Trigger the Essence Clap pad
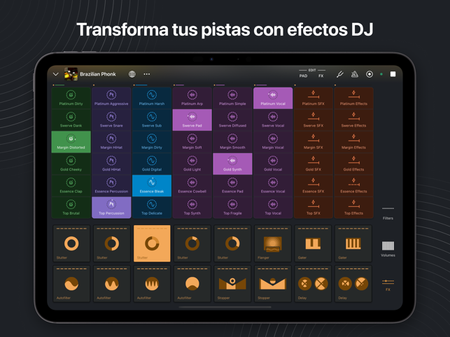Viewport: 450px width, 337px height. coord(71,186)
